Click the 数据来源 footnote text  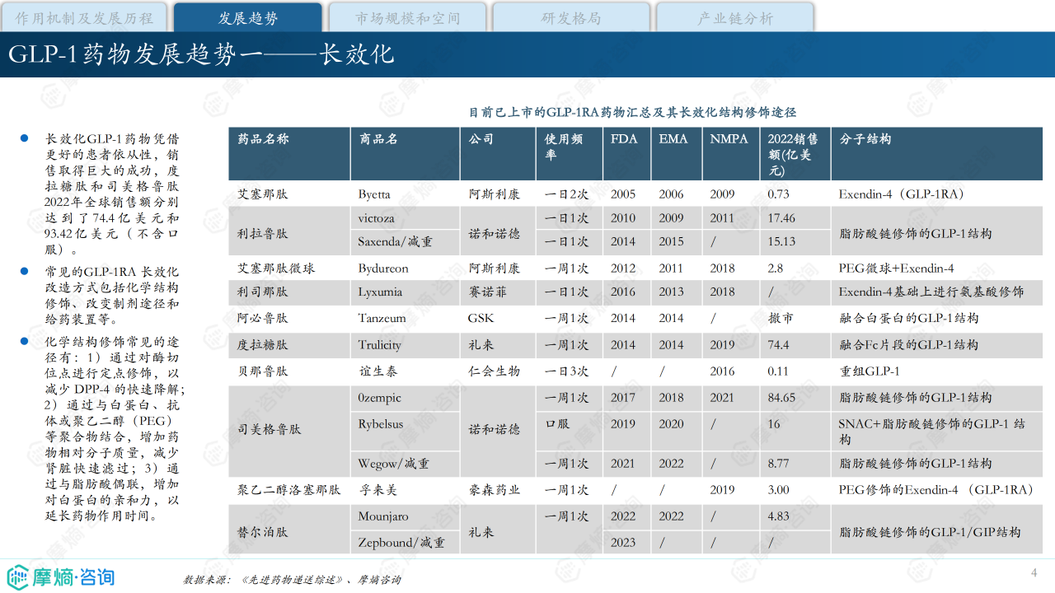tap(292, 580)
